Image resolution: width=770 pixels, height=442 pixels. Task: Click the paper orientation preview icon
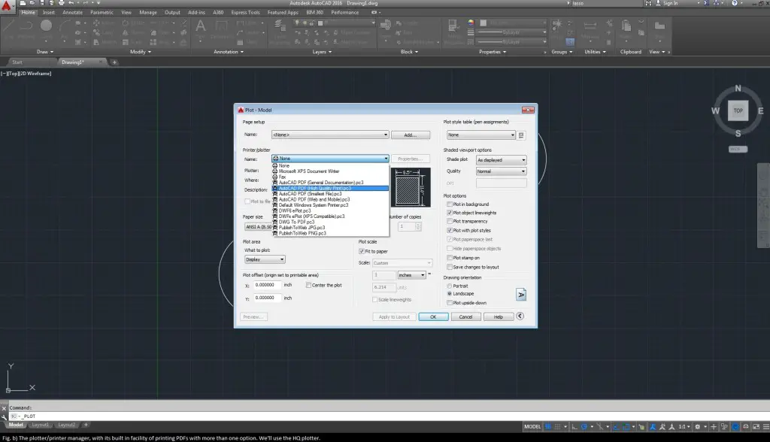coord(520,294)
